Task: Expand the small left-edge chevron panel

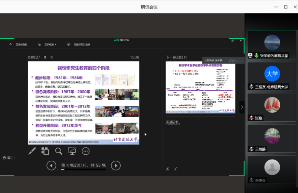Action: click(14, 158)
